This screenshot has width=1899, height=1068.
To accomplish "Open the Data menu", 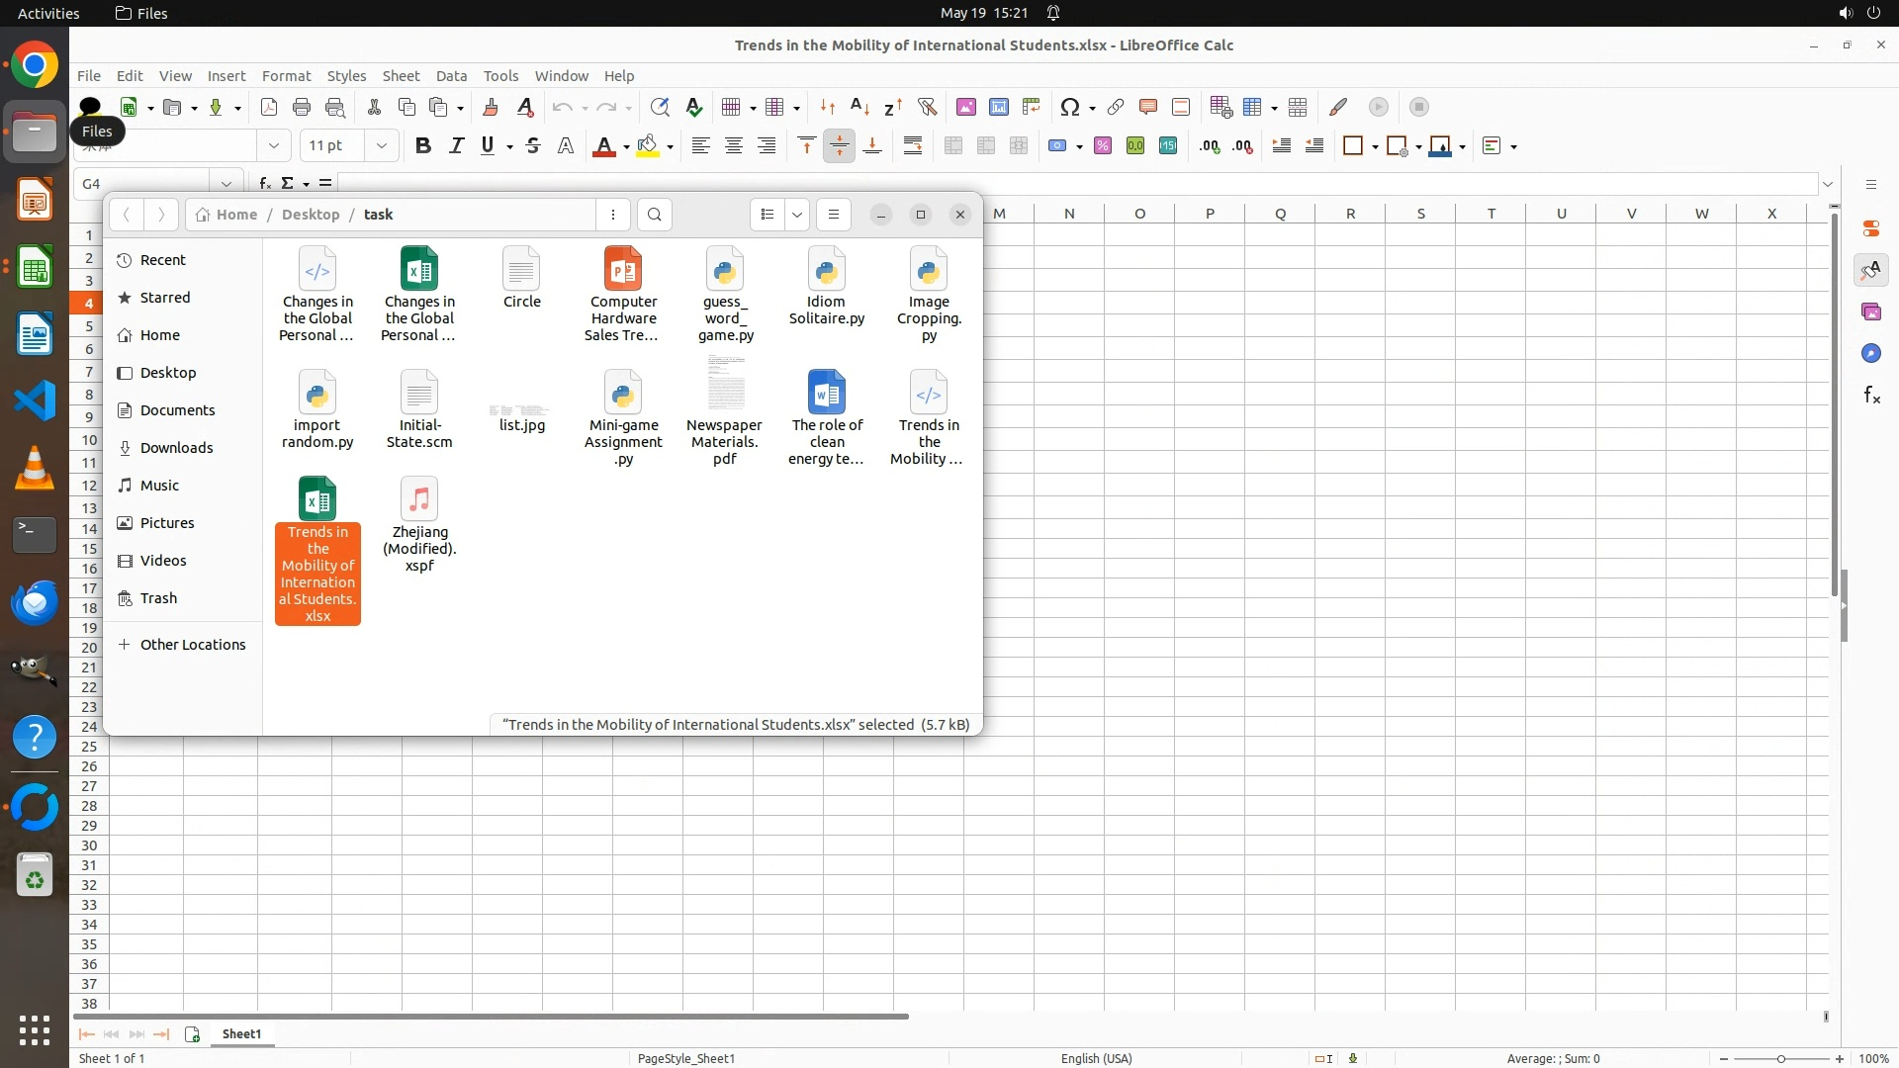I will click(x=451, y=76).
